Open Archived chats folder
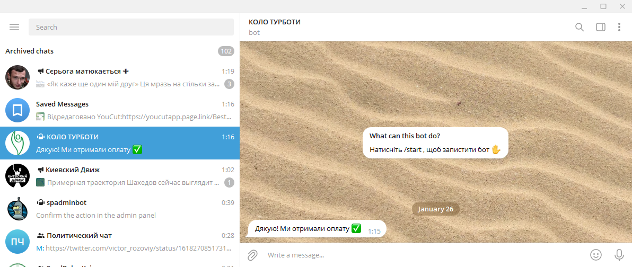Screen dimensions: 632x267 pos(120,51)
